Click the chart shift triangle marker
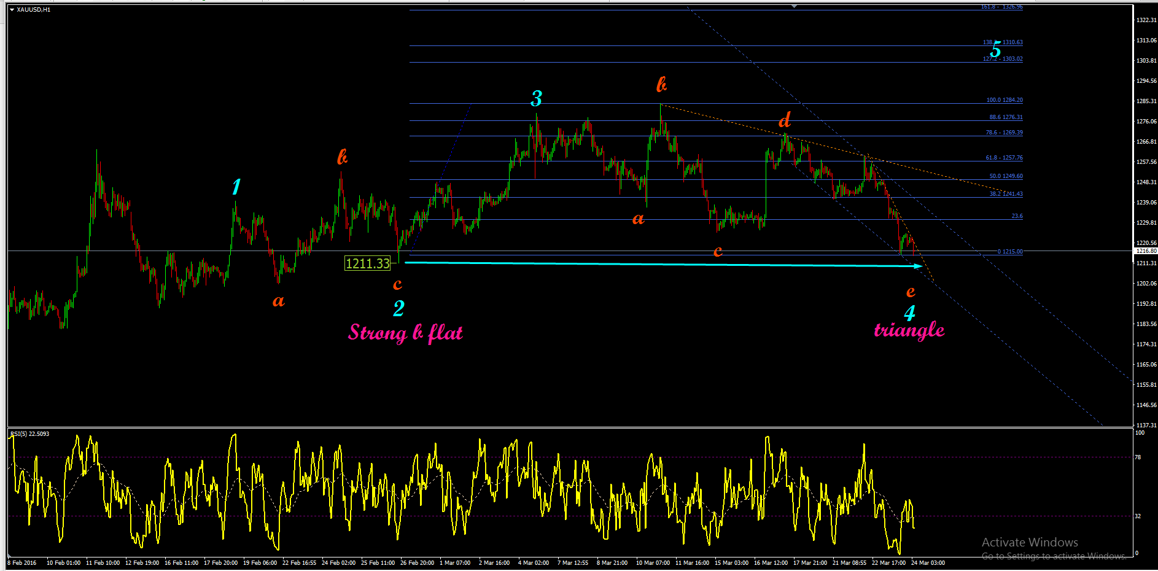Image resolution: width=1158 pixels, height=571 pixels. pyautogui.click(x=794, y=6)
